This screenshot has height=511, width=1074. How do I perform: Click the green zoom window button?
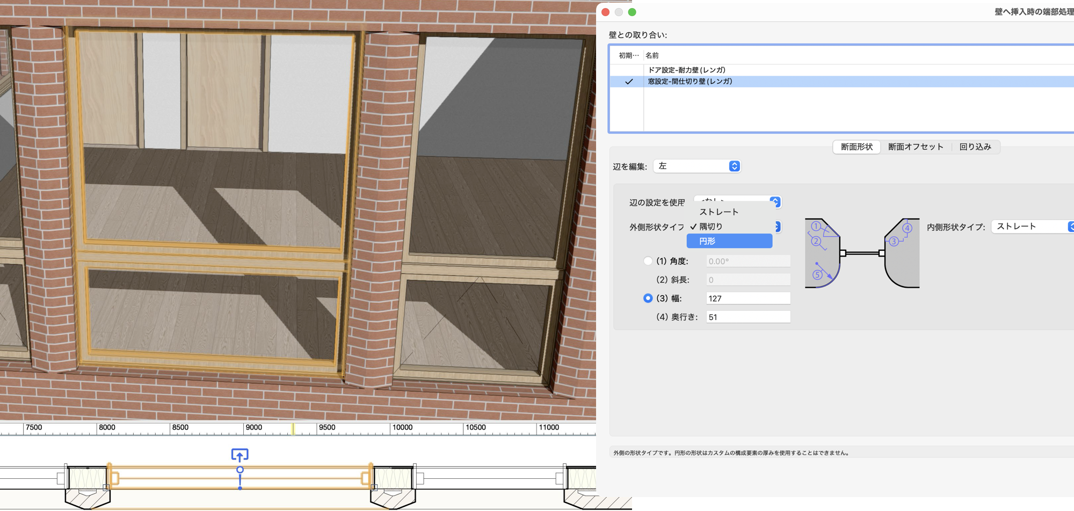(x=632, y=12)
